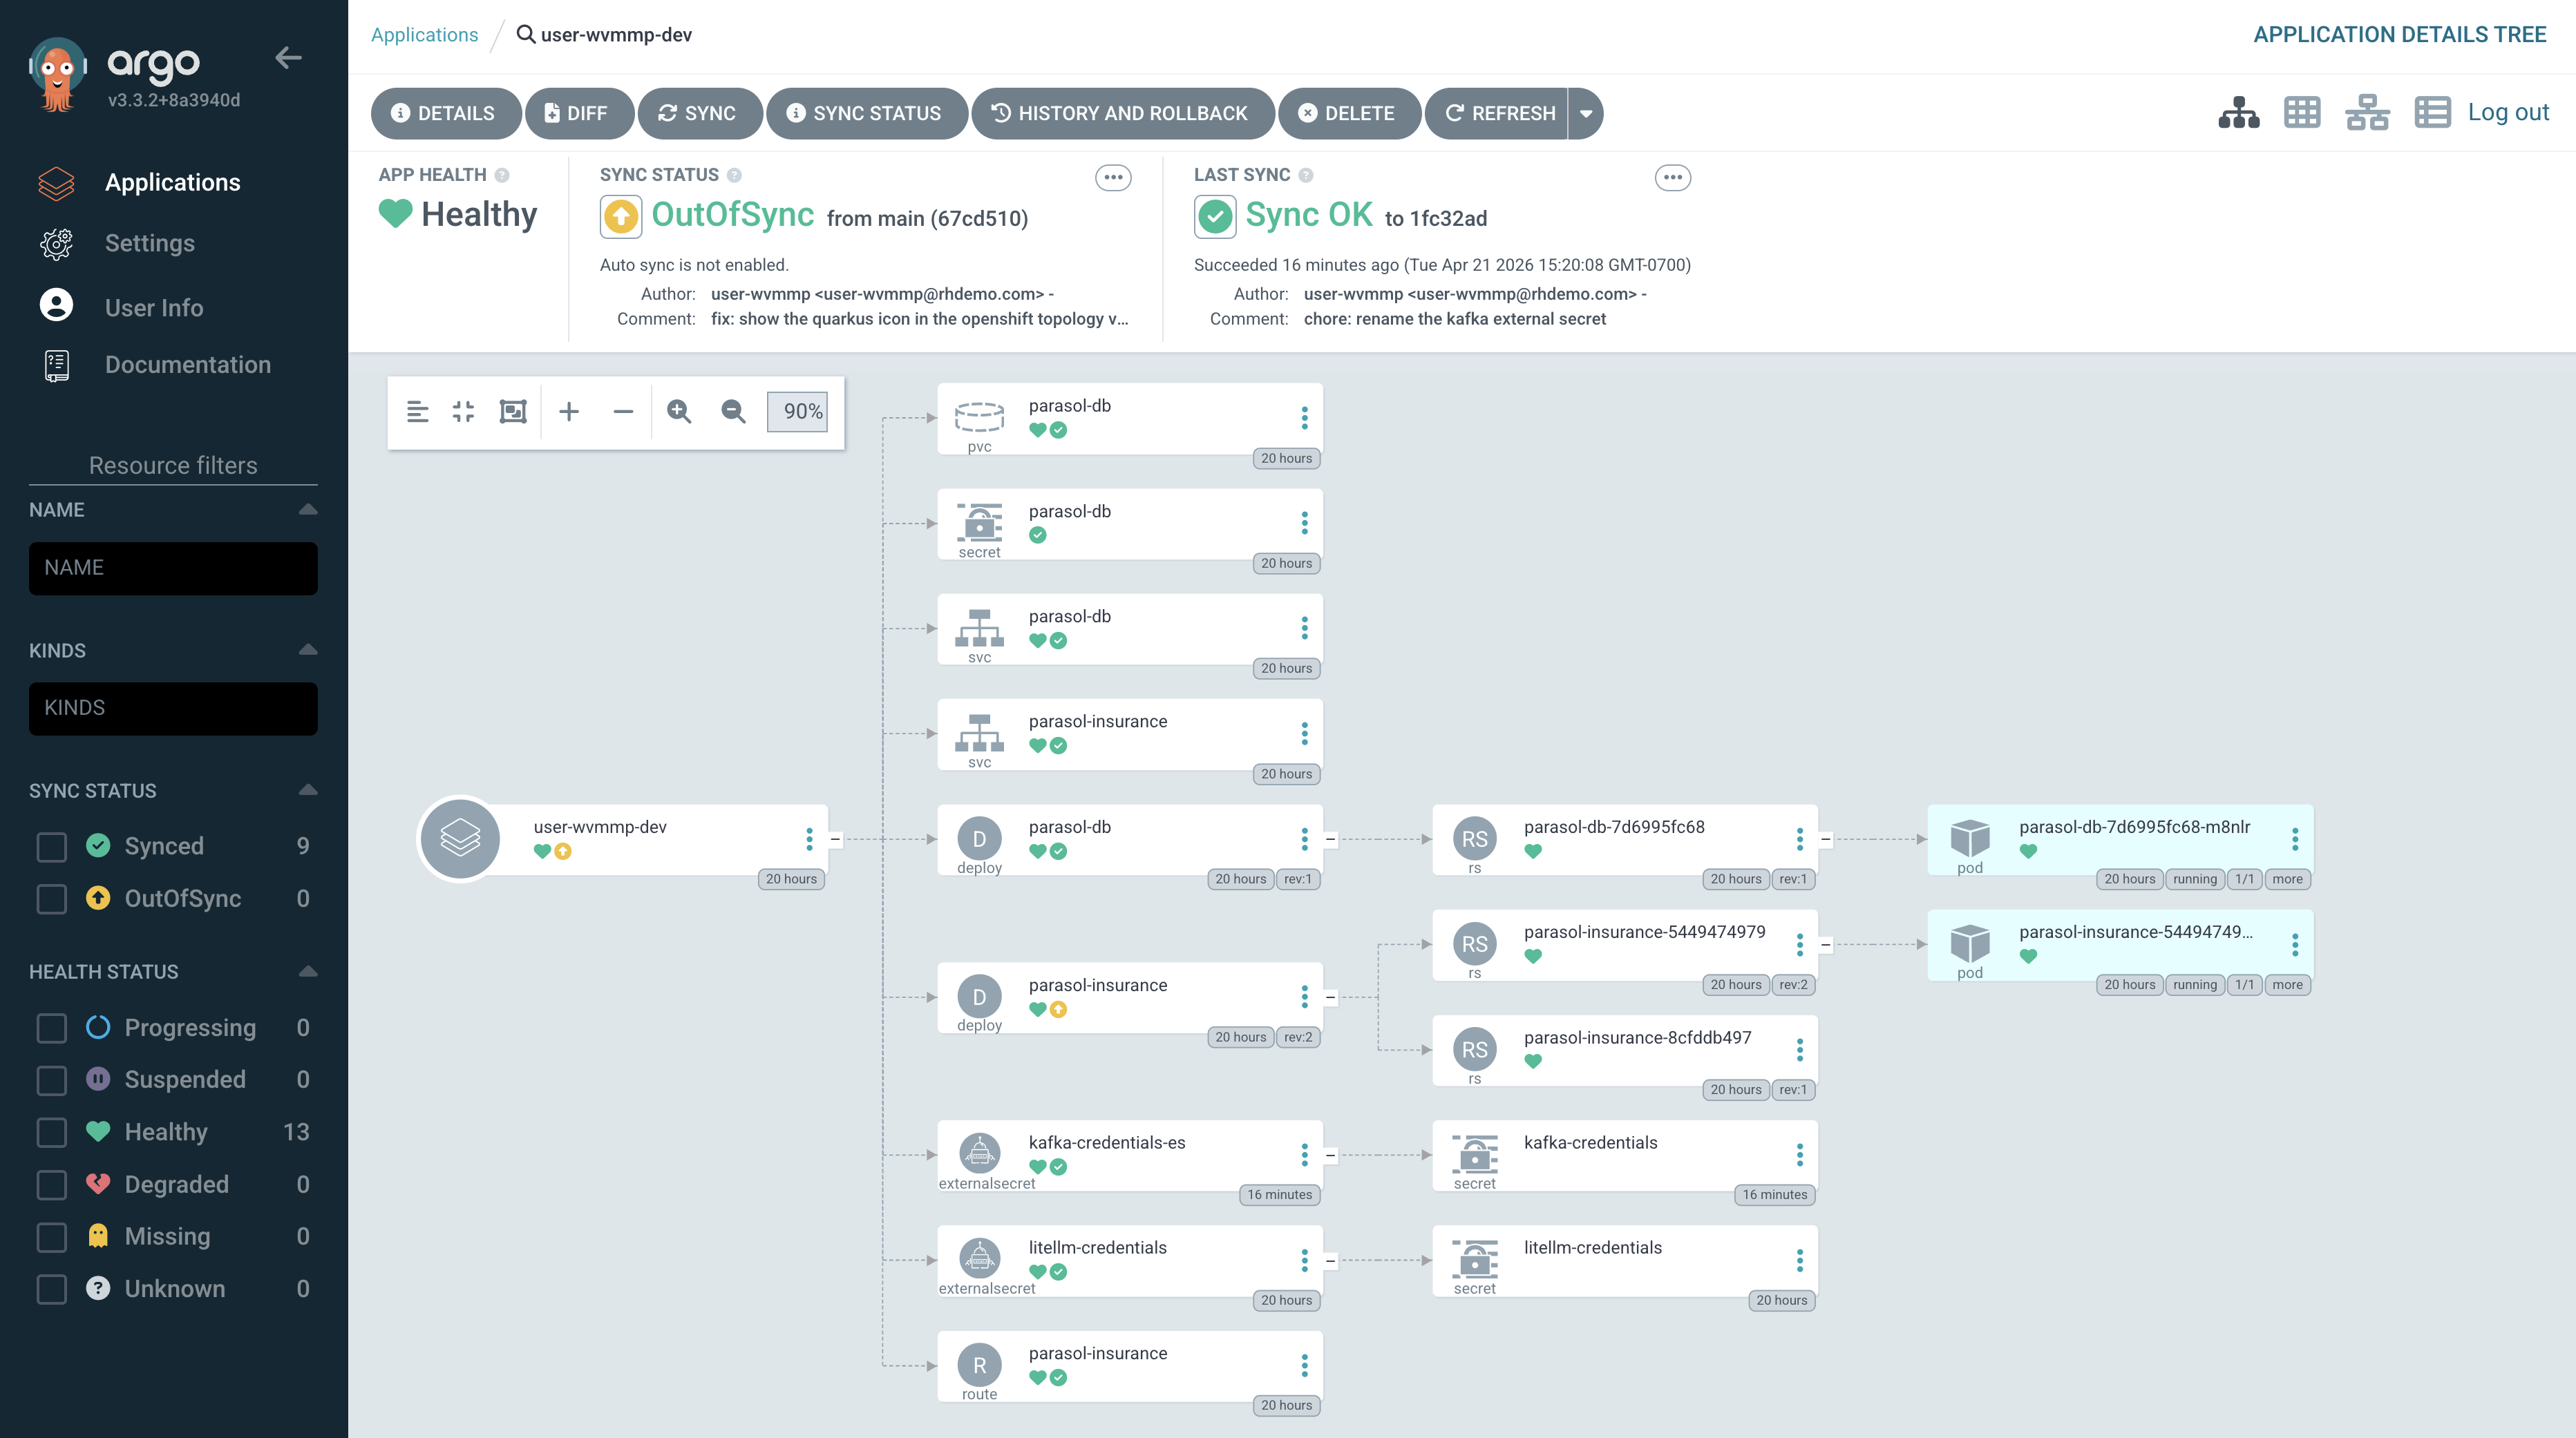Open kebab menu for parasol-db pvc node

pos(1304,418)
